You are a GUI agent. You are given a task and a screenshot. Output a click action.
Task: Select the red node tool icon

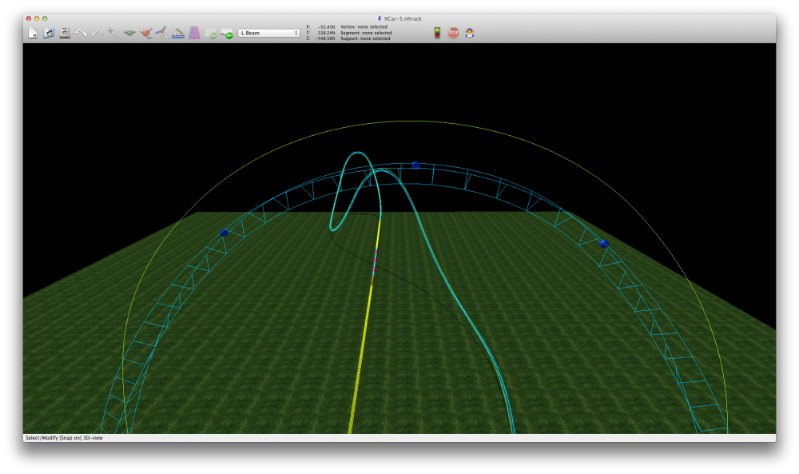(x=145, y=33)
